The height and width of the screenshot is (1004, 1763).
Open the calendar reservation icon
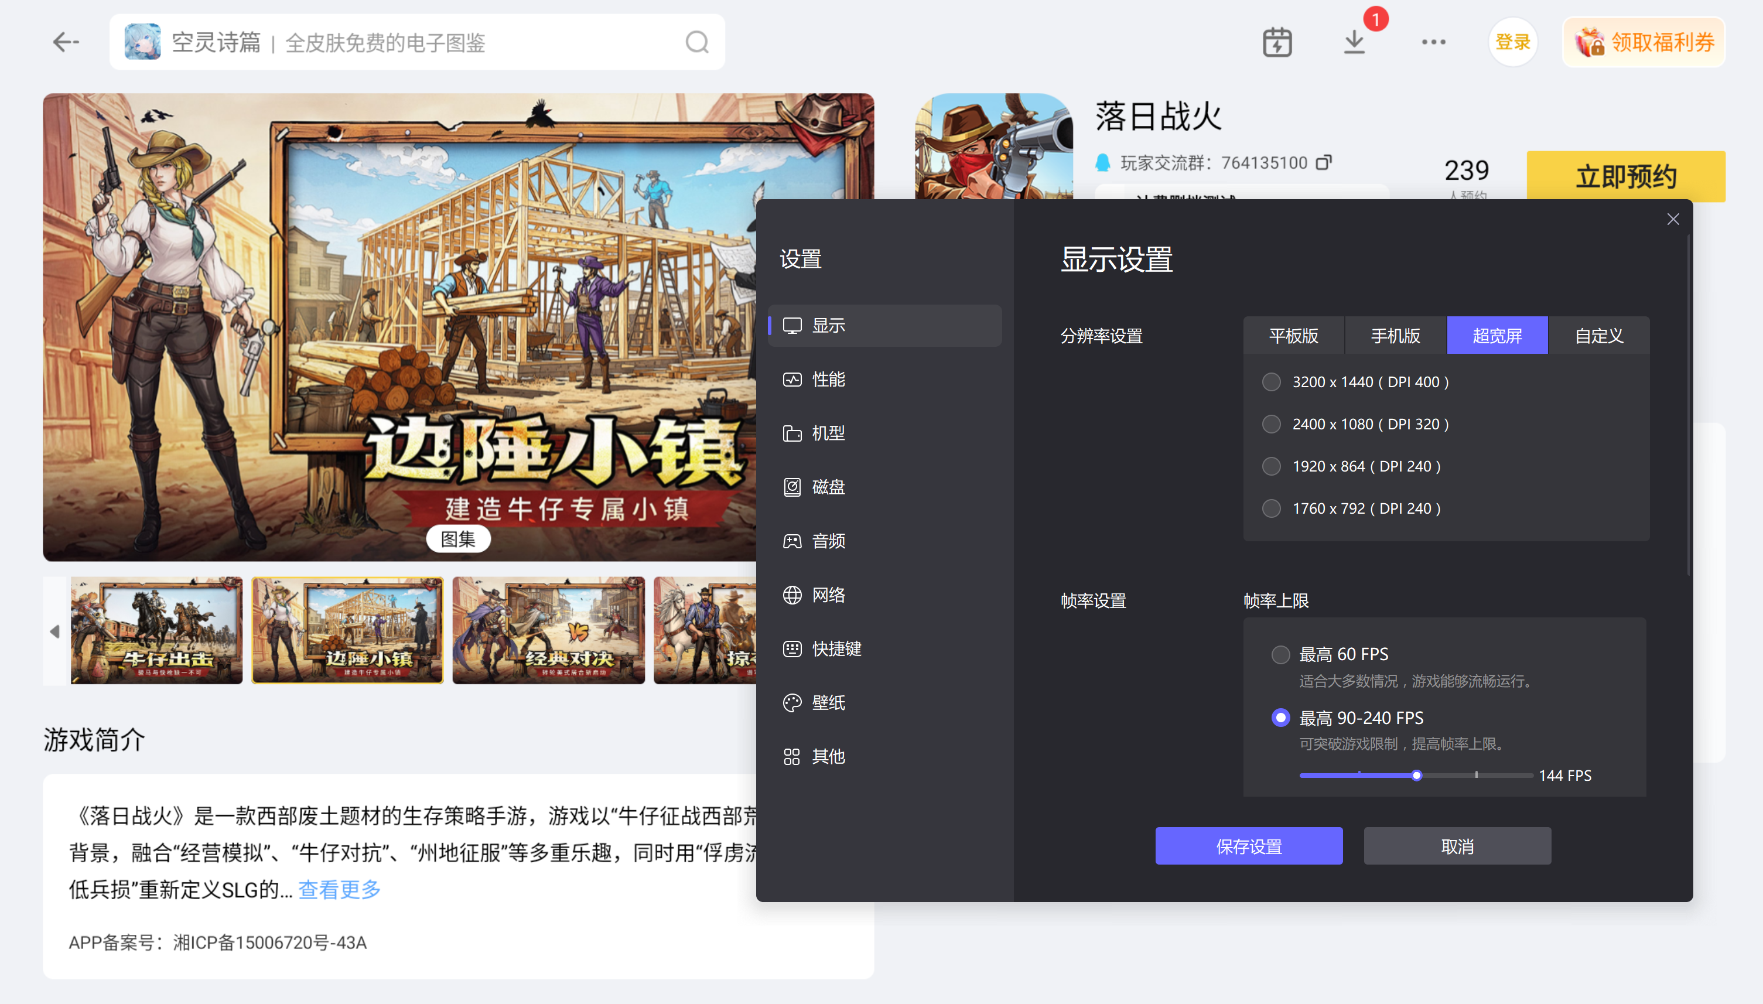click(x=1277, y=42)
